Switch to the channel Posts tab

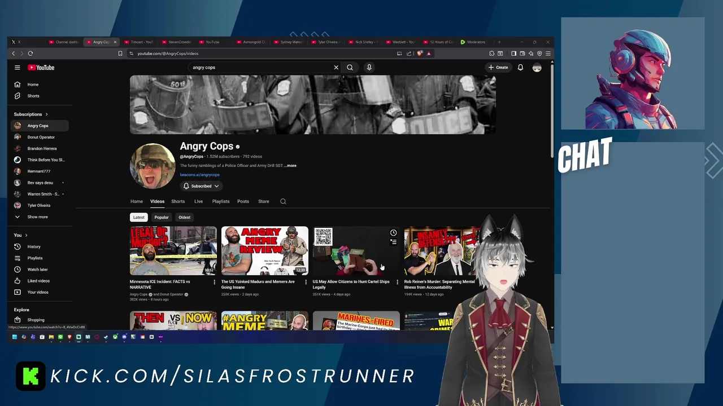click(243, 201)
